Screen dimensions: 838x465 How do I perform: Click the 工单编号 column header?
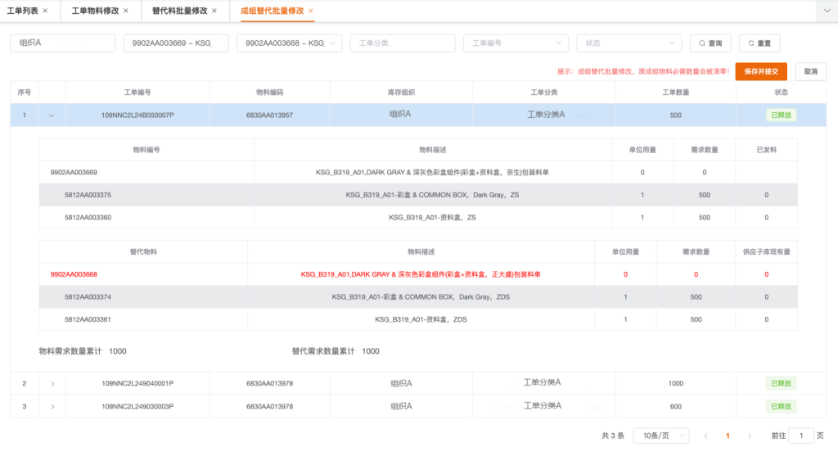click(137, 93)
